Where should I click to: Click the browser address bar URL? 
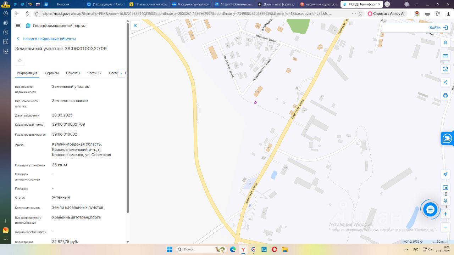[x=187, y=13]
